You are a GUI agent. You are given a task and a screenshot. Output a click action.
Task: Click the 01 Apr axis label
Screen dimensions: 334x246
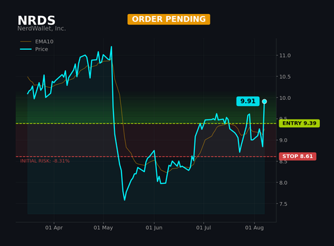pos(54,228)
